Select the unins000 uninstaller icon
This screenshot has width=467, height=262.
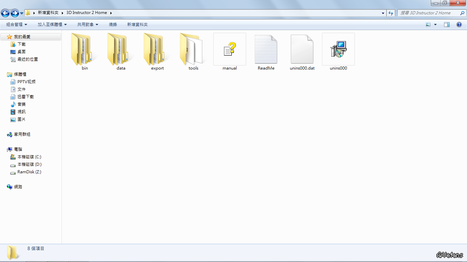click(338, 49)
